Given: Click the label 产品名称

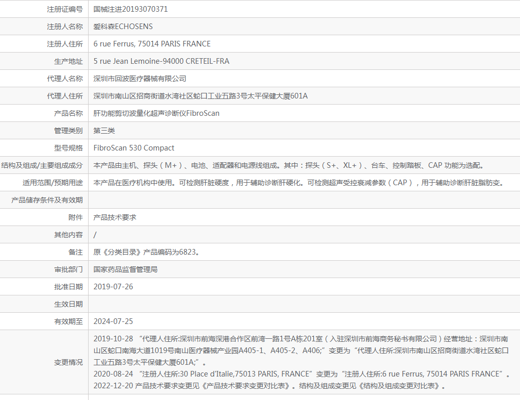Looking at the screenshot, I should pyautogui.click(x=68, y=113).
